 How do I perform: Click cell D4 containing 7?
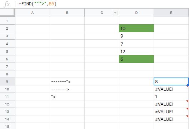click(x=136, y=44)
